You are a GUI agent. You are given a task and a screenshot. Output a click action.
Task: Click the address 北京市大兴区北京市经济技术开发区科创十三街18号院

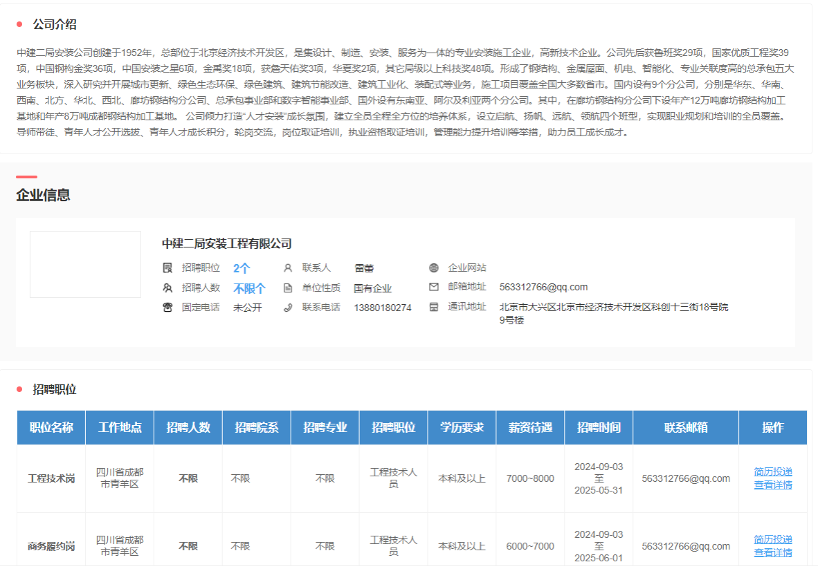click(x=613, y=308)
